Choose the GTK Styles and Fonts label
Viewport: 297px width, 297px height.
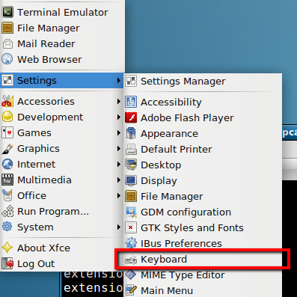[192, 228]
